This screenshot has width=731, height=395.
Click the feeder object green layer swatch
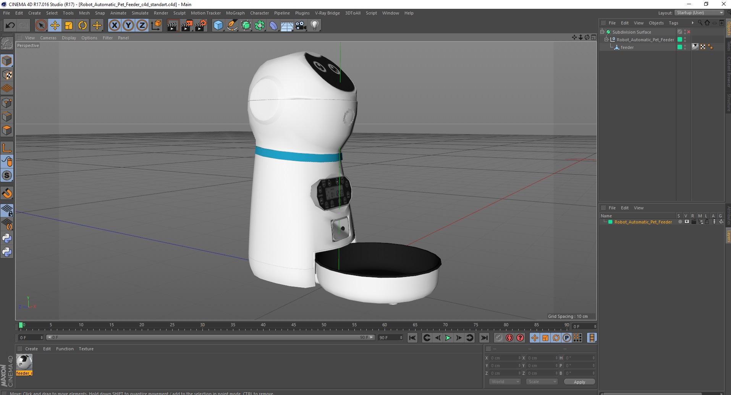coord(680,47)
